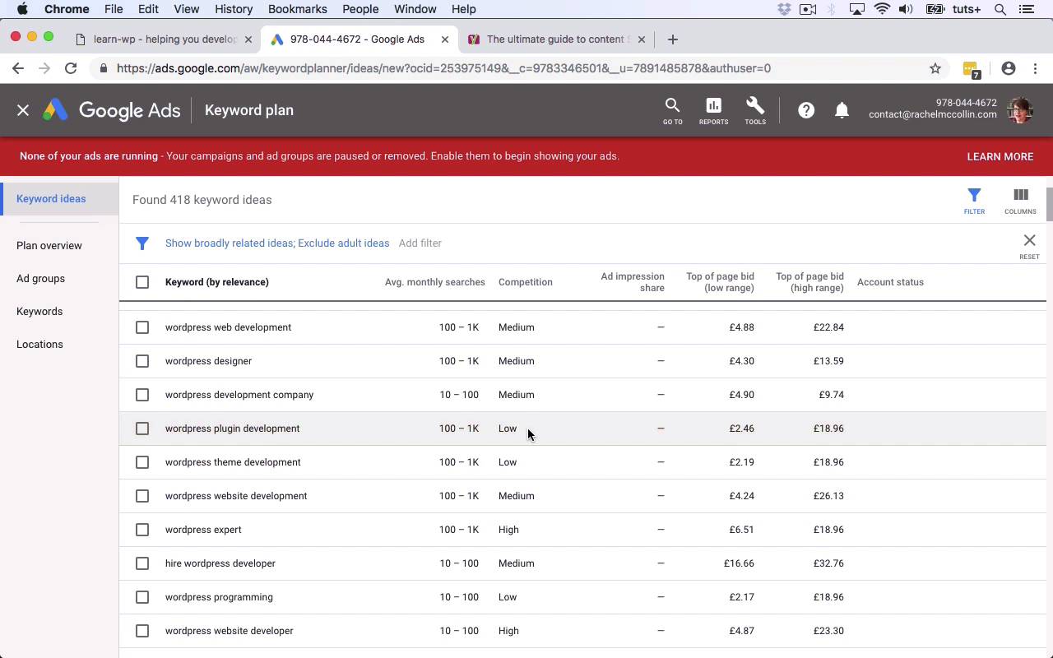This screenshot has height=658, width=1053.
Task: Close the learn-wp tab
Action: click(248, 39)
